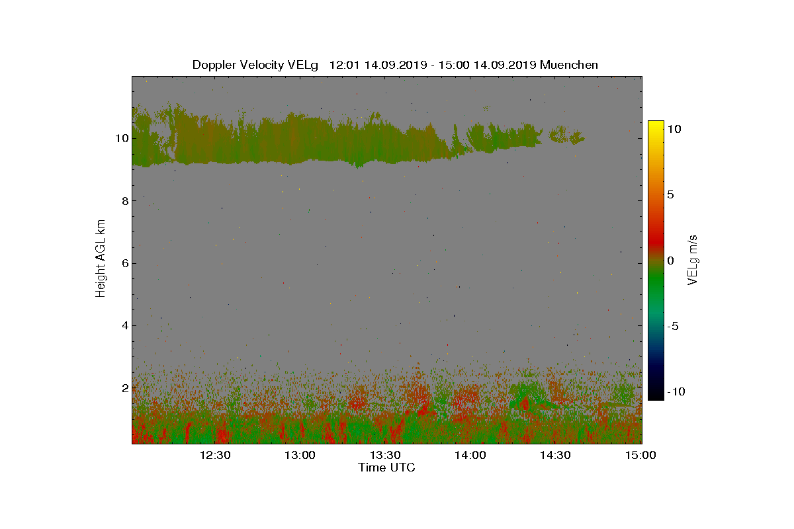Click the height tick label 6
The image size is (794, 529).
tap(124, 263)
